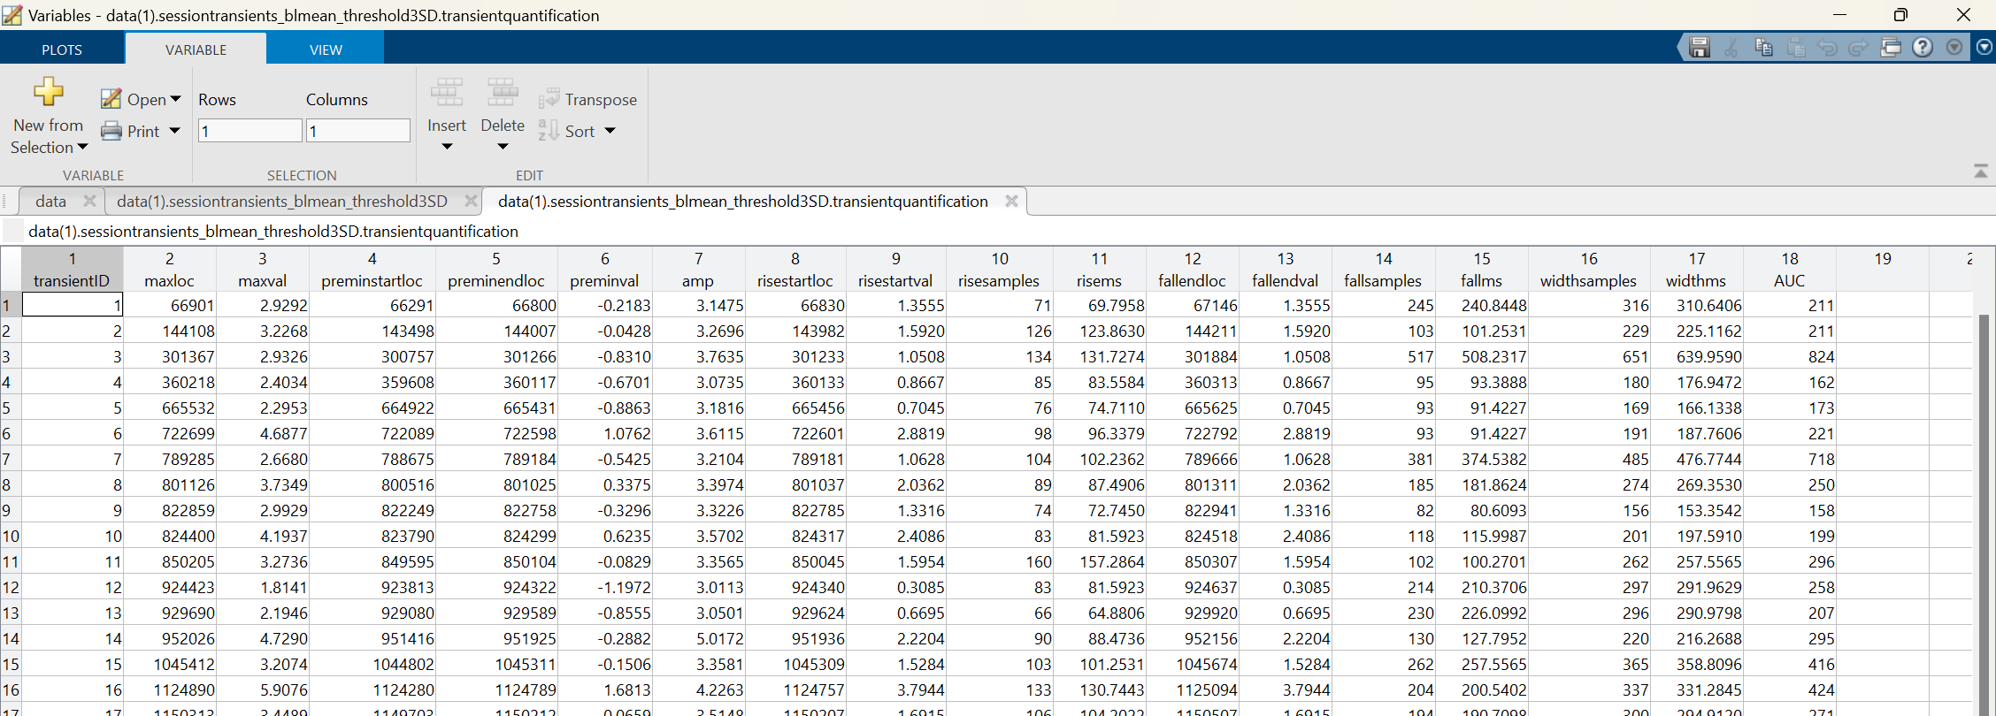Open Help via the question mark icon

click(x=1923, y=48)
